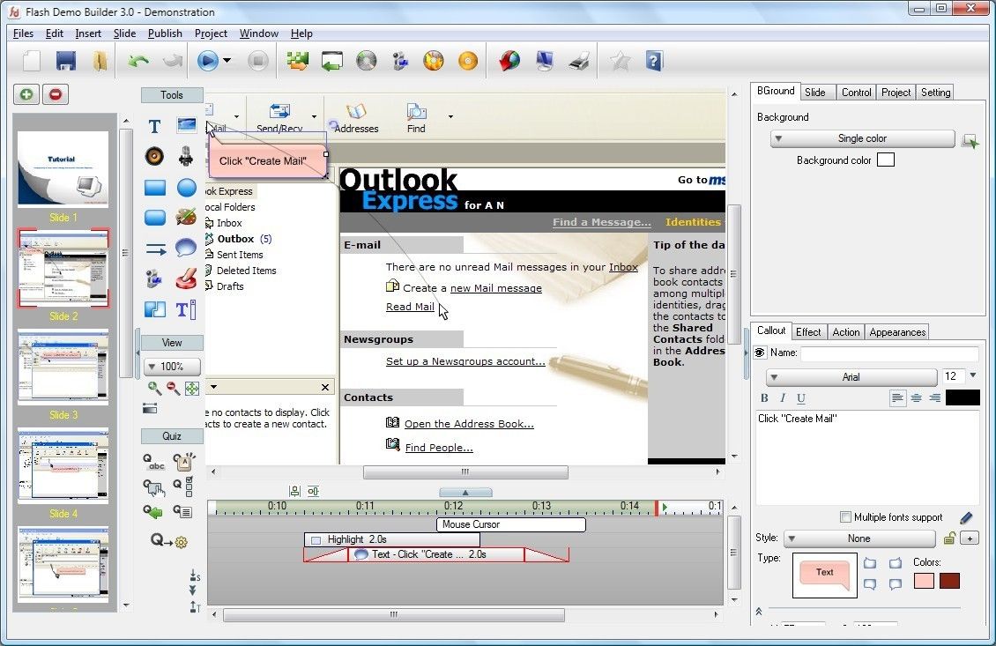Select the microphone recording tool
This screenshot has width=996, height=646.
(186, 158)
